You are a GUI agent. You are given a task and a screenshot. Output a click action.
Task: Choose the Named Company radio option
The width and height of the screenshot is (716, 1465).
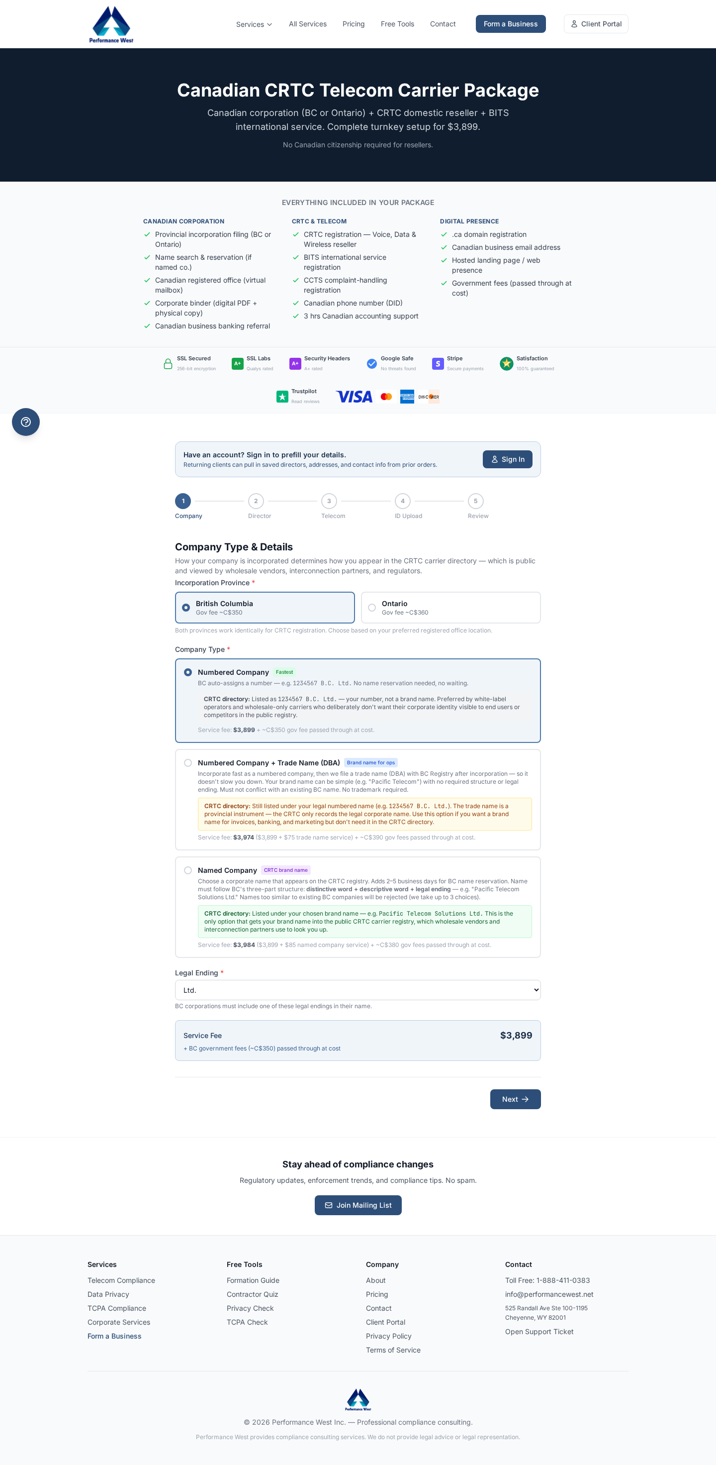point(188,870)
